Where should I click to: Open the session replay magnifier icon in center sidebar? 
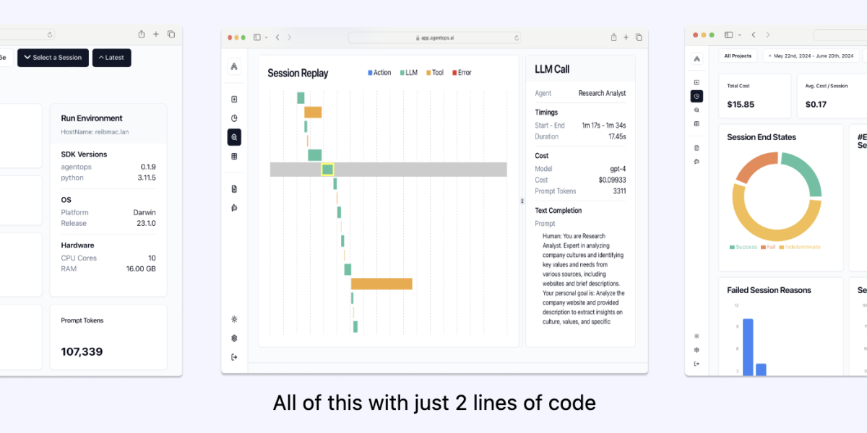(234, 136)
